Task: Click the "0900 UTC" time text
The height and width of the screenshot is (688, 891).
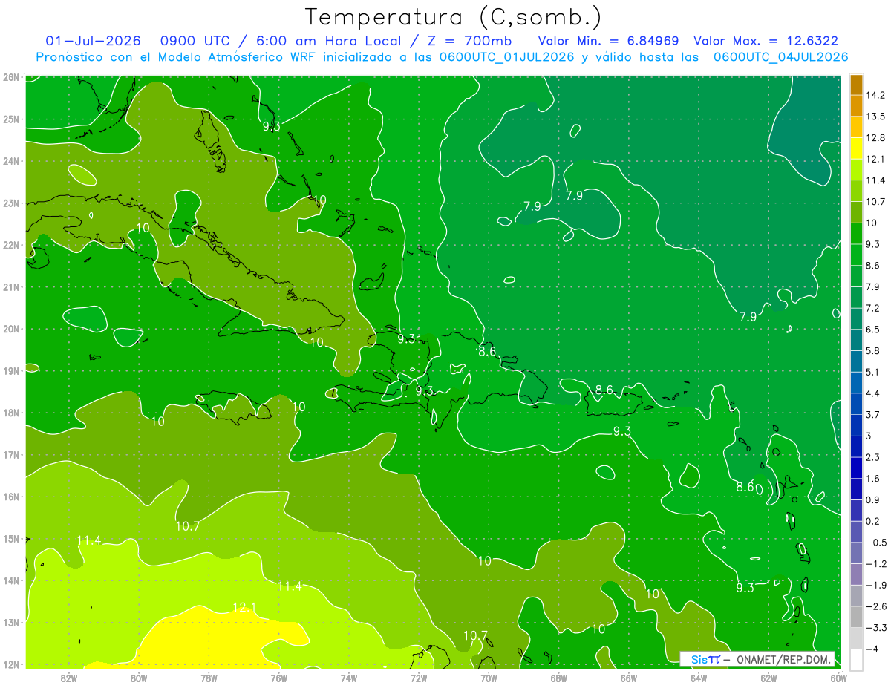Action: tap(195, 41)
